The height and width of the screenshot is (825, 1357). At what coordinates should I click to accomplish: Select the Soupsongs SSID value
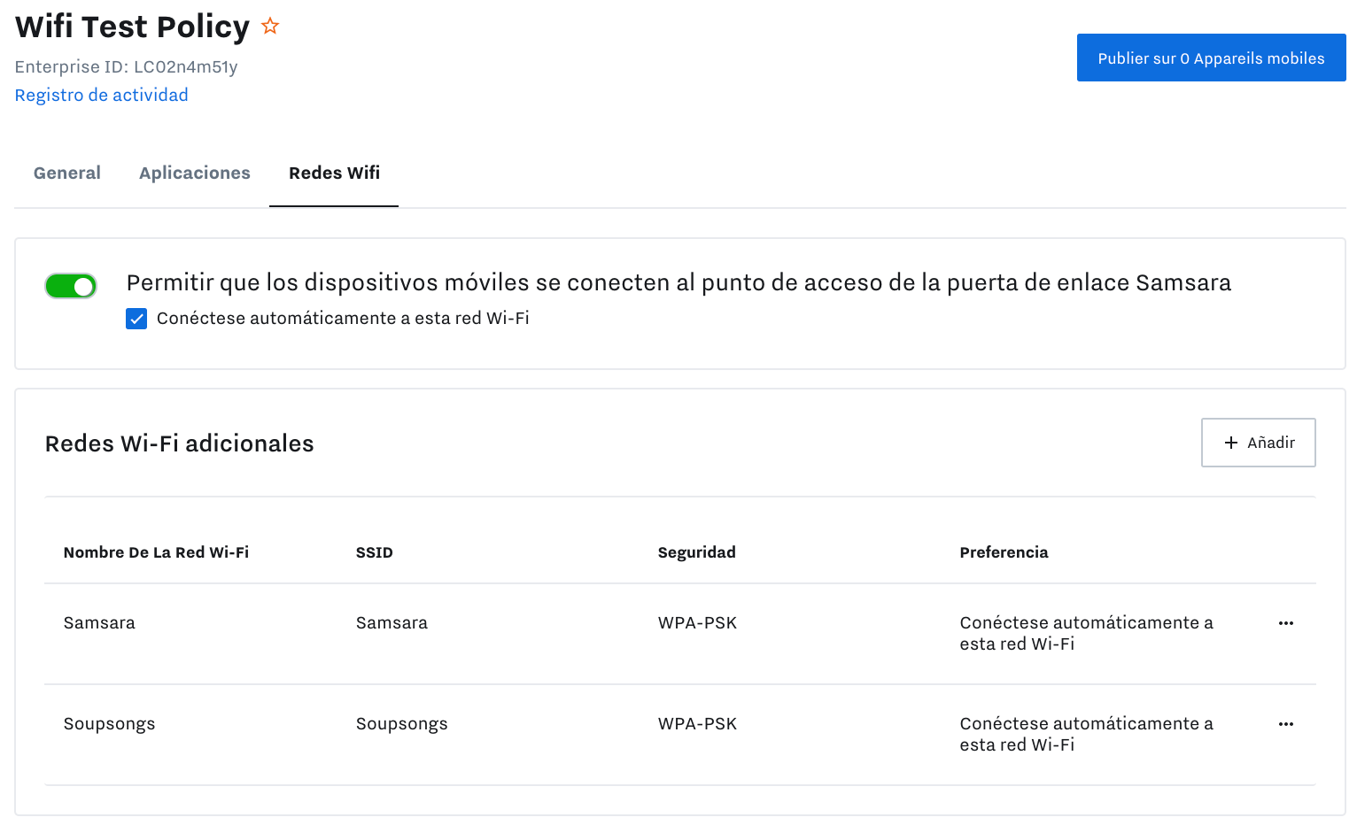(401, 724)
